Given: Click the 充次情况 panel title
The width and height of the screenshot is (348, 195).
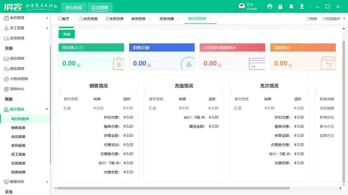Looking at the screenshot, I should (269, 86).
